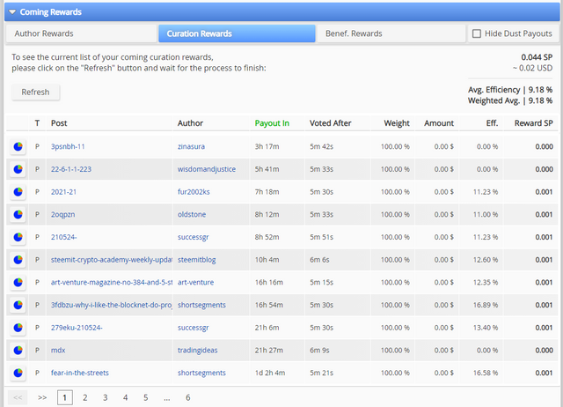Click the 1d 2h 4m payout time
Screen dimensions: 563x407
pyautogui.click(x=270, y=373)
